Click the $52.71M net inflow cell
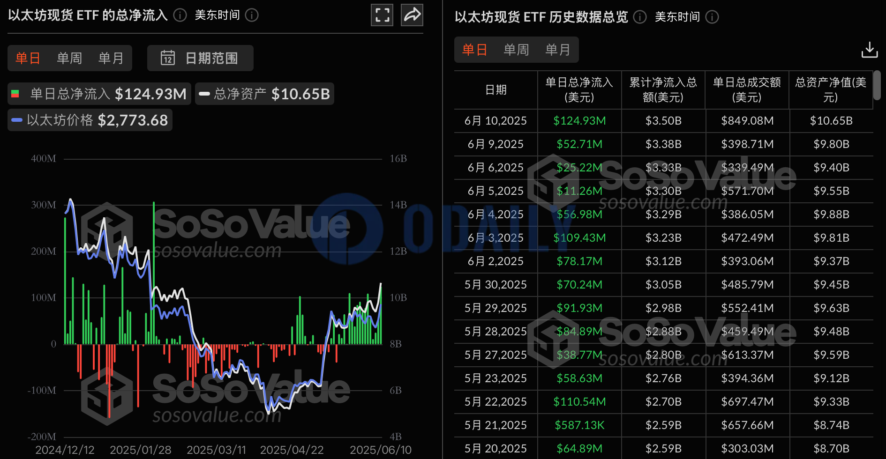 (579, 144)
